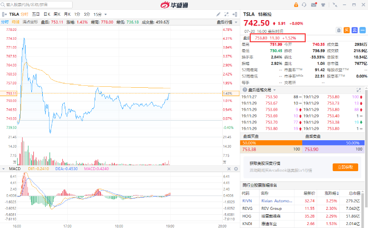368x228 pixels.
Task: Switch to the 周K weekly chart tab
Action: tap(57, 14)
